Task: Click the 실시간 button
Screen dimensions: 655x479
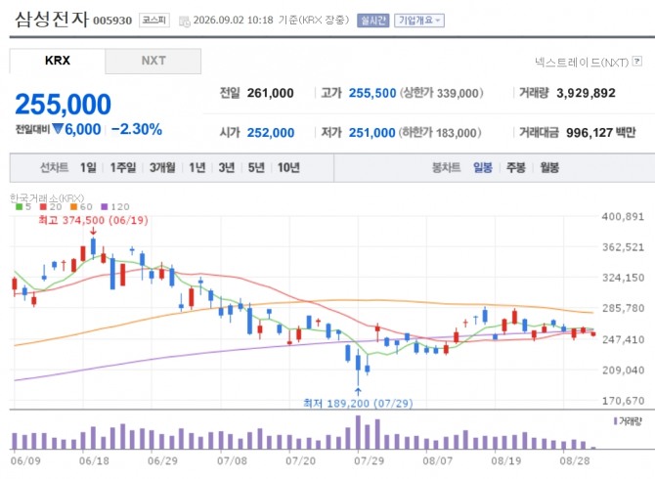Action: click(372, 21)
